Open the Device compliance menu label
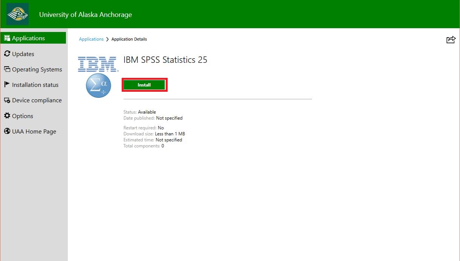 pyautogui.click(x=37, y=100)
